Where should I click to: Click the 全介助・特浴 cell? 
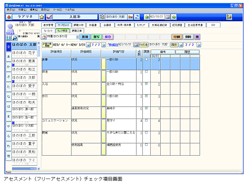click(x=121, y=88)
